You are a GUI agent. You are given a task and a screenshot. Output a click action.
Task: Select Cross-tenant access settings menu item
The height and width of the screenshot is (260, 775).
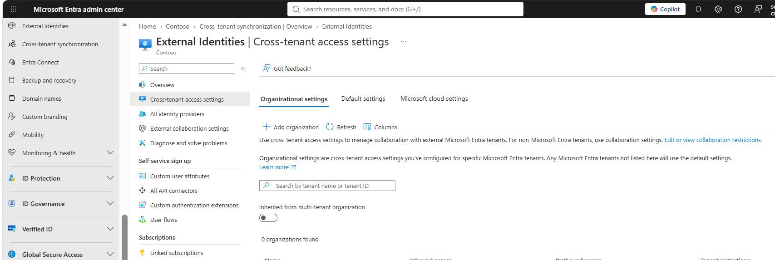(190, 99)
